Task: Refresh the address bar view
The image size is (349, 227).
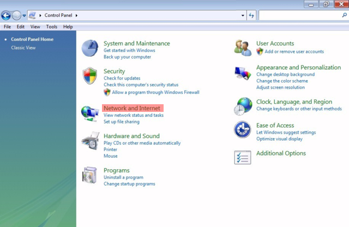Action: pos(251,15)
